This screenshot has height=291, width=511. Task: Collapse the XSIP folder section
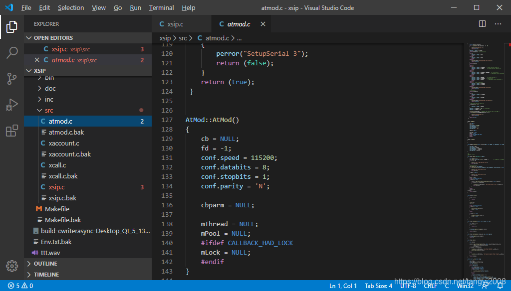[88, 71]
